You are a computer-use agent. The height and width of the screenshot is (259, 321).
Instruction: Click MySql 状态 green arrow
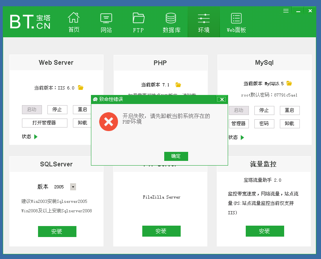pos(242,137)
